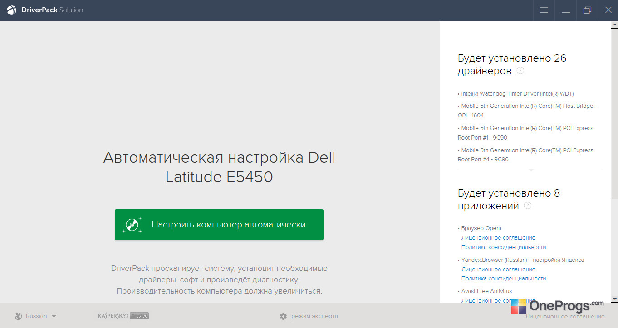Click the globe icon in the footer
The width and height of the screenshot is (618, 328).
[18, 316]
